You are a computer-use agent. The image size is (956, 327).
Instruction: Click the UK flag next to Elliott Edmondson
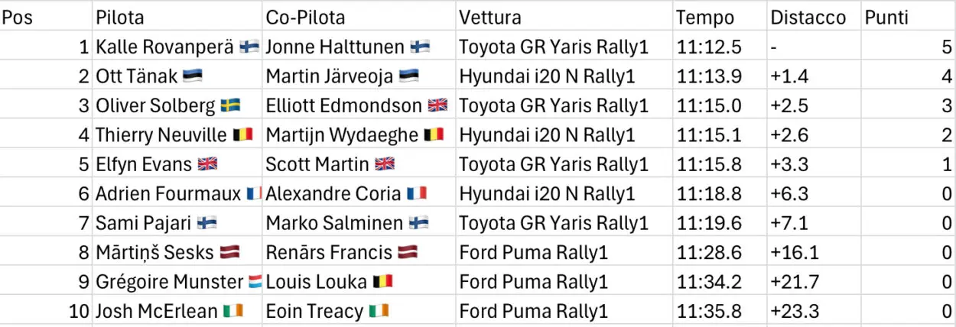tap(437, 106)
